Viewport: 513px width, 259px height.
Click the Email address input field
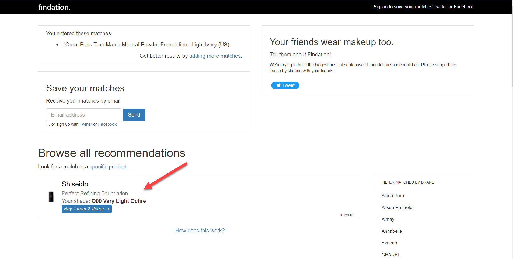[x=83, y=115]
